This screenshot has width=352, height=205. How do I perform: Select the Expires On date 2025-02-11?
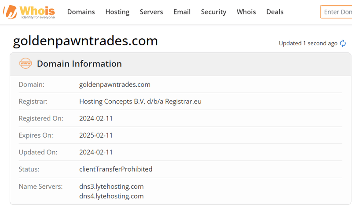click(x=96, y=135)
